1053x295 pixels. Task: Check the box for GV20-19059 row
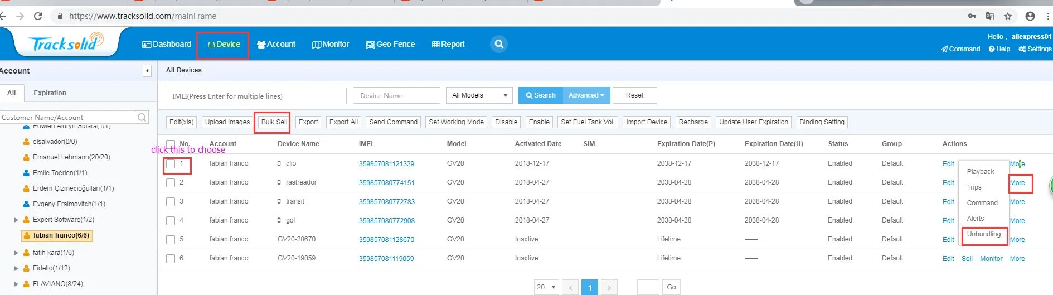coord(171,259)
